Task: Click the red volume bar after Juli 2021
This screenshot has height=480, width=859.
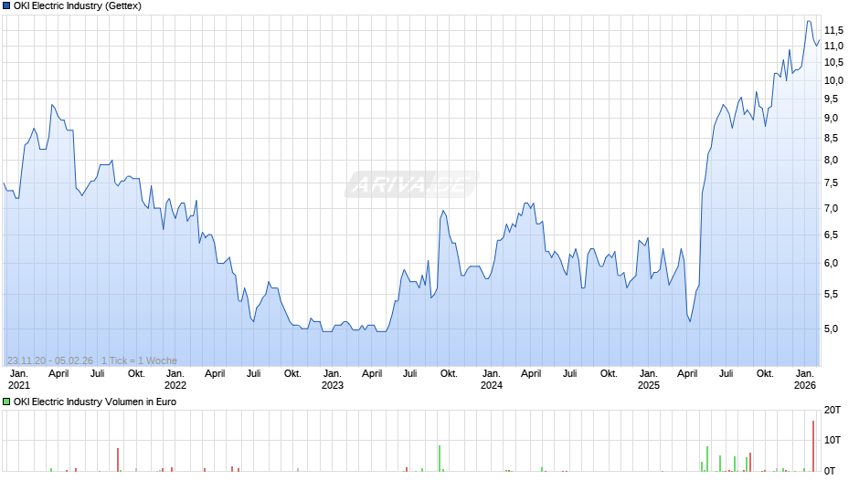Action: [118, 460]
